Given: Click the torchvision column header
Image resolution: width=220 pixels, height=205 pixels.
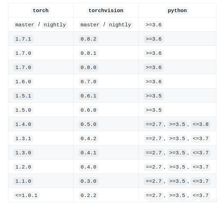Looking at the screenshot, I should [106, 11].
